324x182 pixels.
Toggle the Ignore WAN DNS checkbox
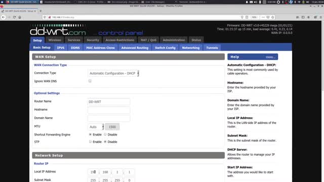tap(90, 81)
